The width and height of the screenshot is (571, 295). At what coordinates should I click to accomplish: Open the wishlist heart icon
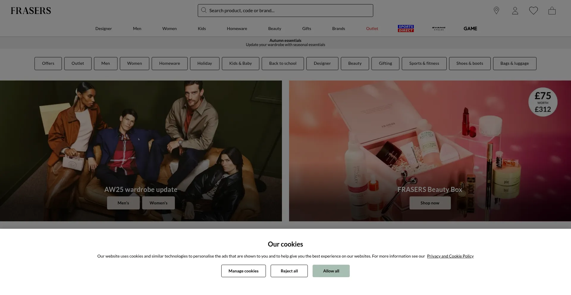coord(534,11)
